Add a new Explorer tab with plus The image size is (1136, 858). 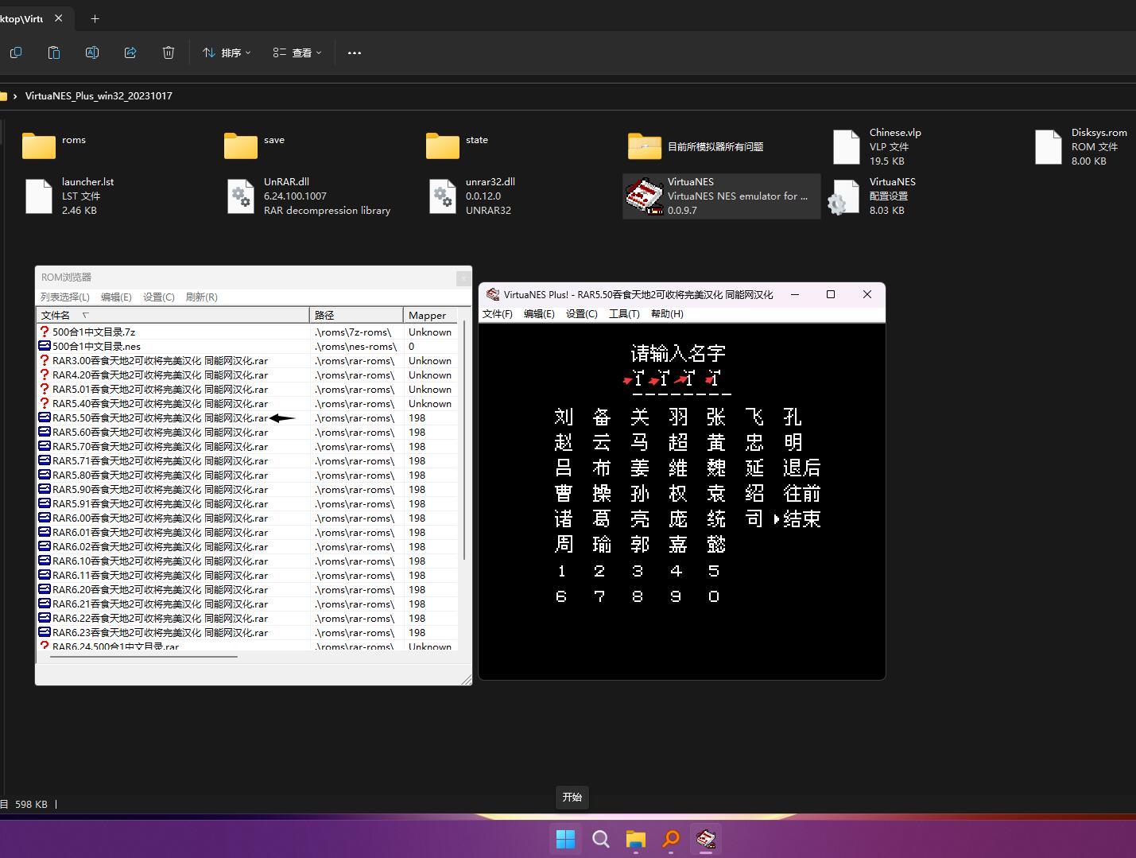(95, 18)
